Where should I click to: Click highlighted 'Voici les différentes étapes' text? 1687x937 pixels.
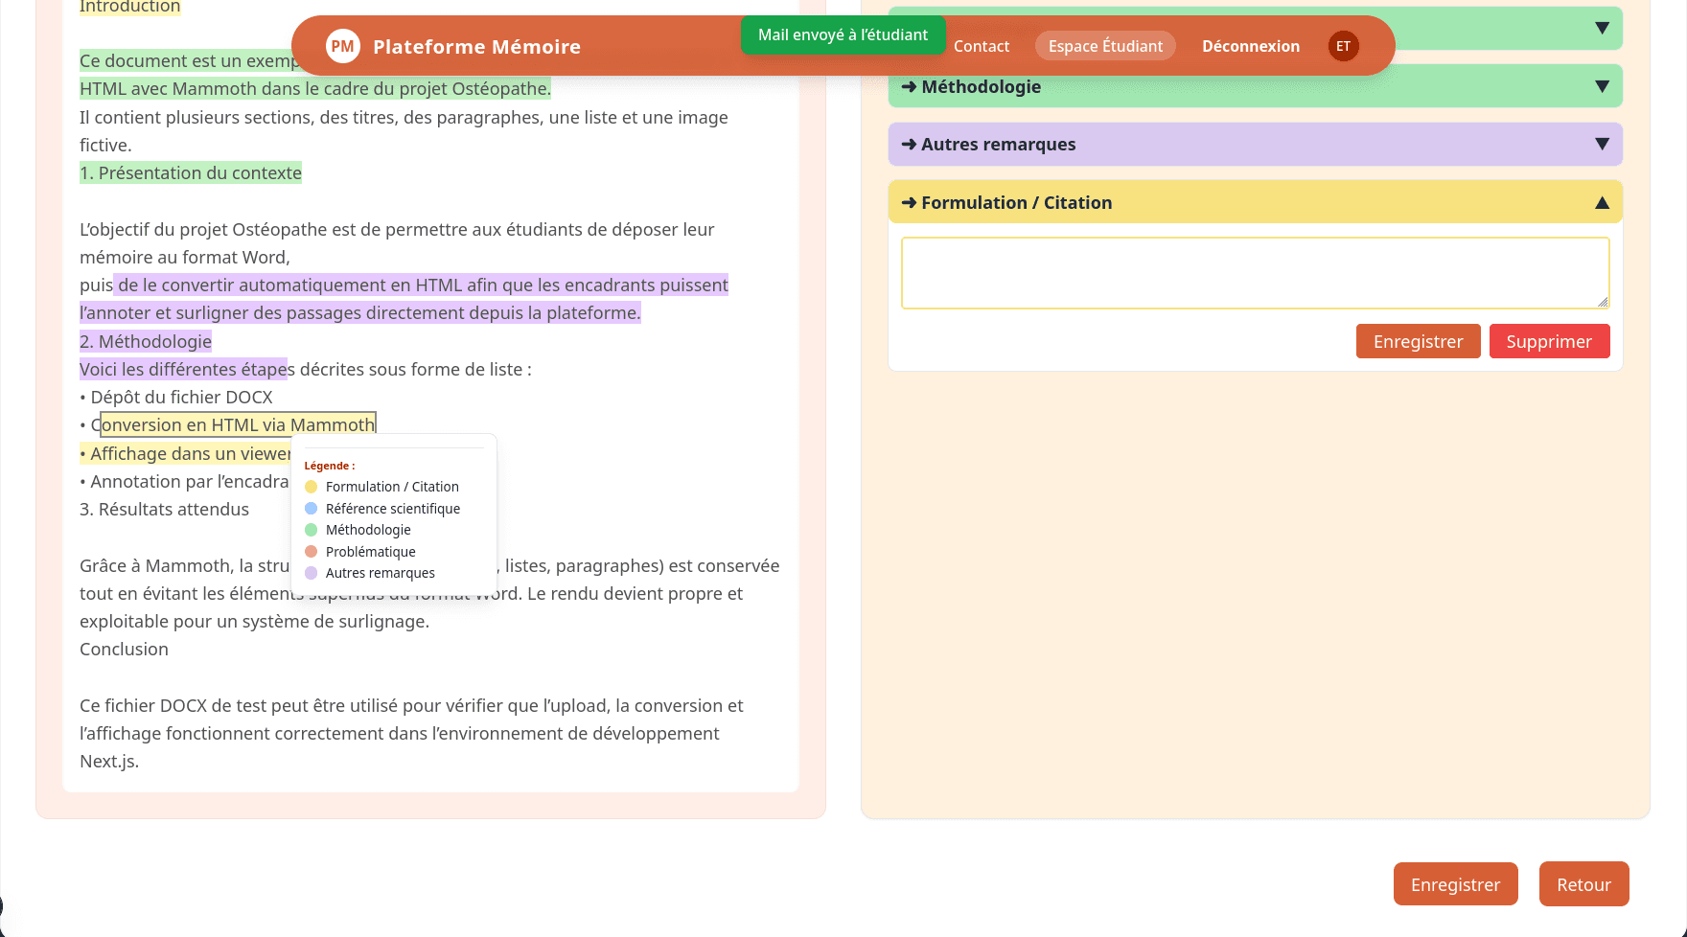(183, 369)
